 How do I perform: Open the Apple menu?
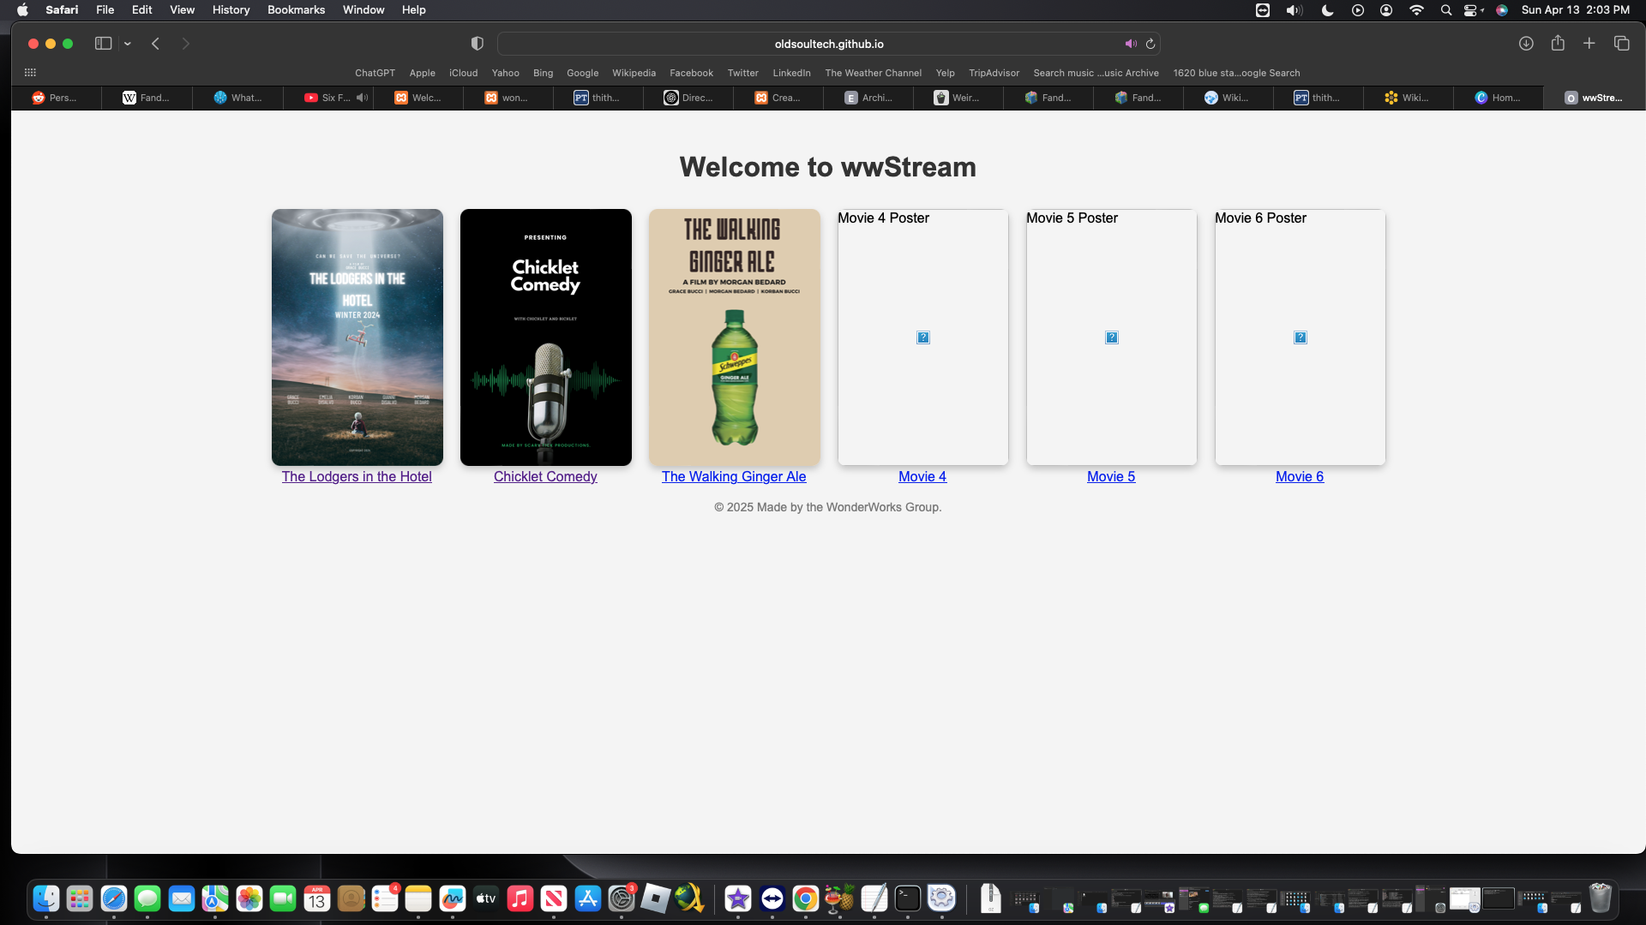(x=22, y=10)
